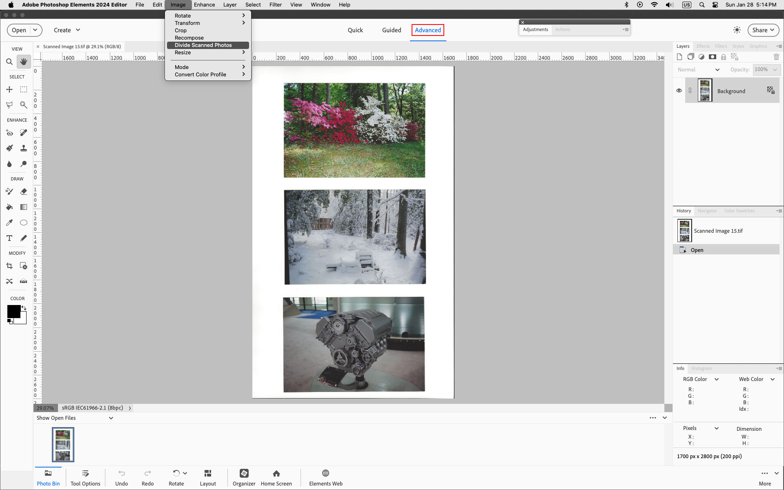The image size is (784, 490).
Task: Select the Eraser tool
Action: (x=23, y=192)
